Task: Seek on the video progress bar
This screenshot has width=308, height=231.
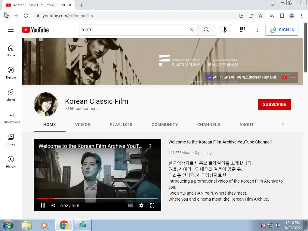Action: pos(97,199)
